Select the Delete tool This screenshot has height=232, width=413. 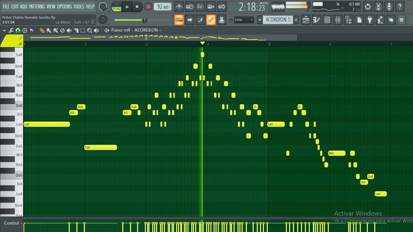62,30
